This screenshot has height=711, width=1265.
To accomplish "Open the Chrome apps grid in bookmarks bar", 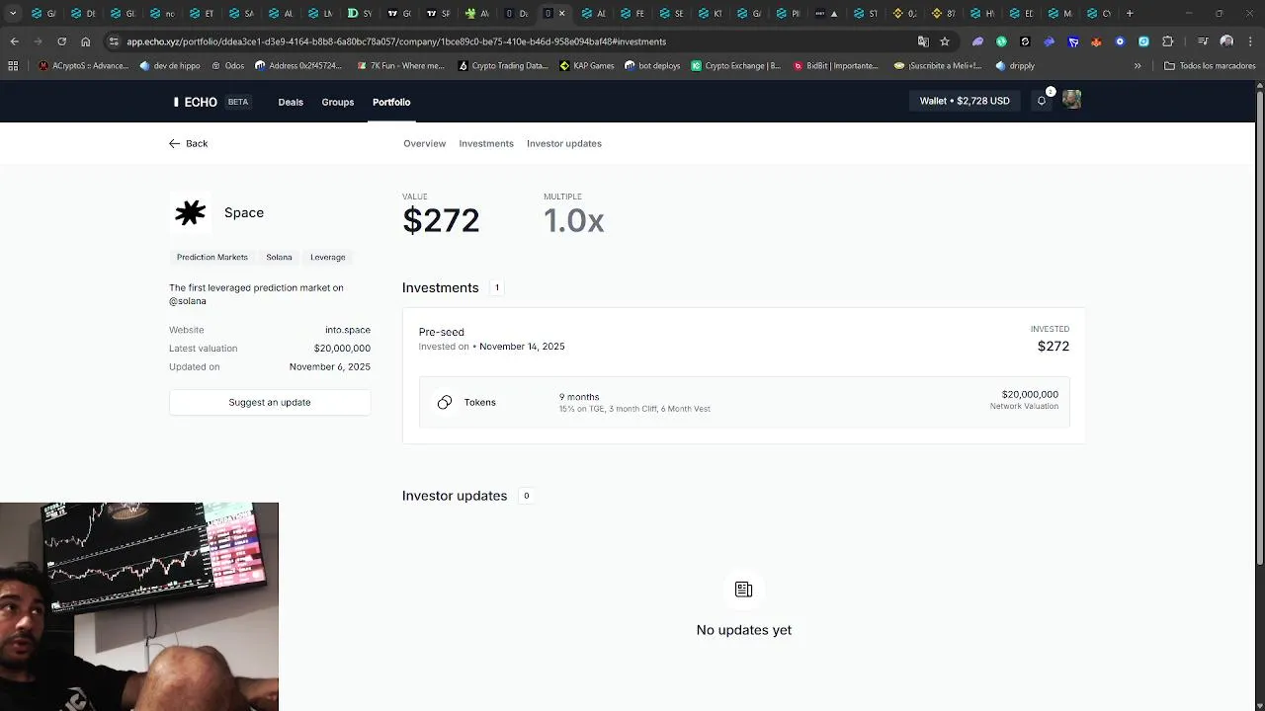I will pos(12,65).
